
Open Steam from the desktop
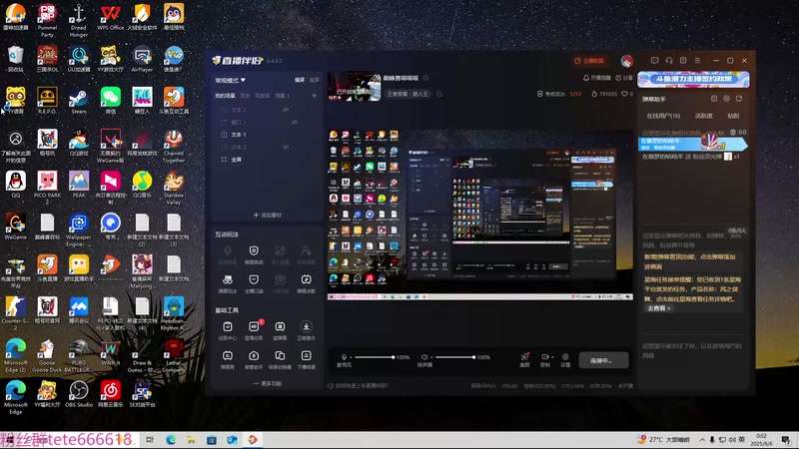[79, 100]
